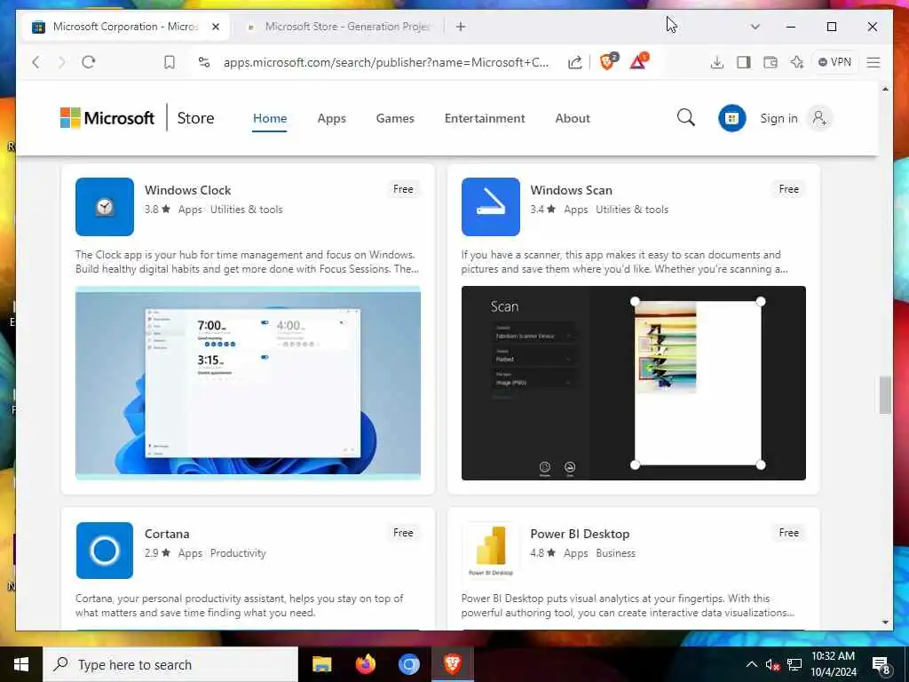Open the Windows Scan screenshot thumbnail
The width and height of the screenshot is (909, 682).
tap(633, 383)
